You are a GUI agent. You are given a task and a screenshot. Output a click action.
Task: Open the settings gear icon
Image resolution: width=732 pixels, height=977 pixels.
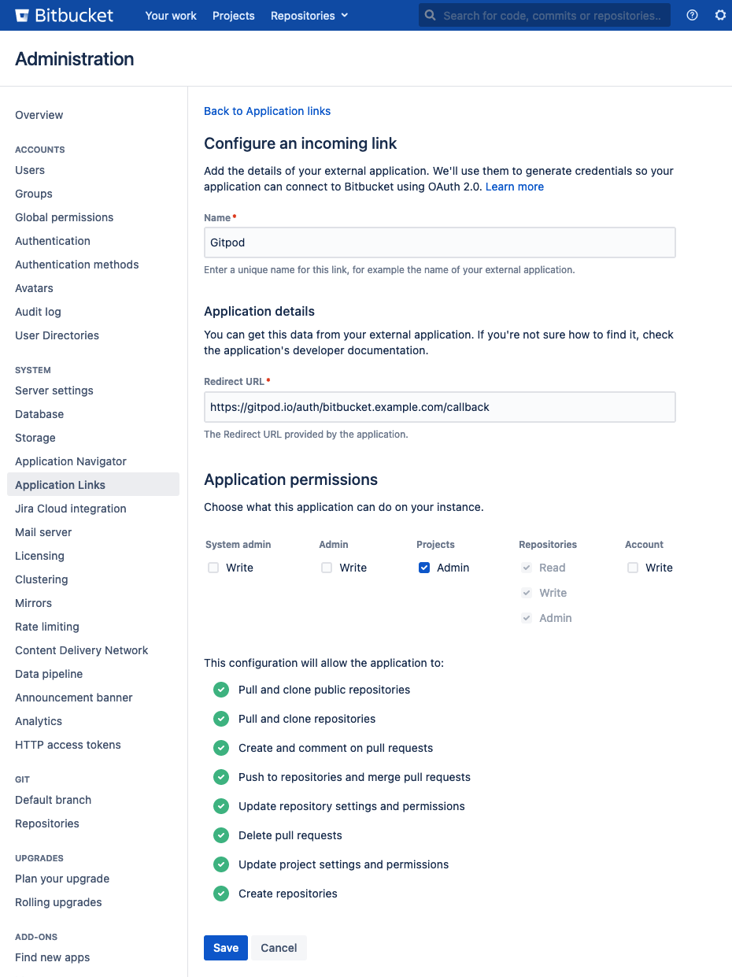coord(720,15)
